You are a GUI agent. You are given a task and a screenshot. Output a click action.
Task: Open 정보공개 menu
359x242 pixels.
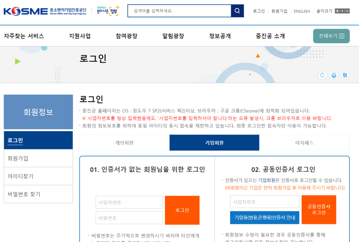(x=220, y=36)
